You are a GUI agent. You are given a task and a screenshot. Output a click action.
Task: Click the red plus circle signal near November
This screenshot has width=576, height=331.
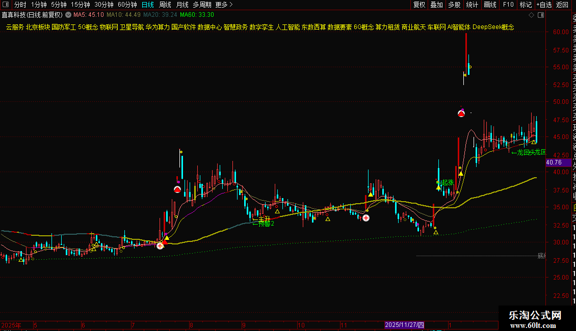[x=366, y=218]
